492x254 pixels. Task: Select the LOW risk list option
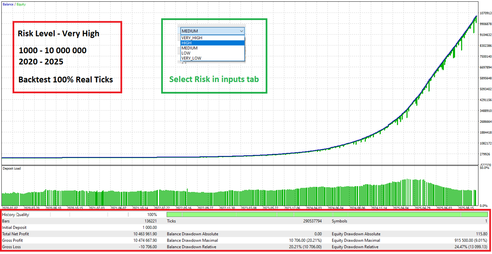[212, 53]
